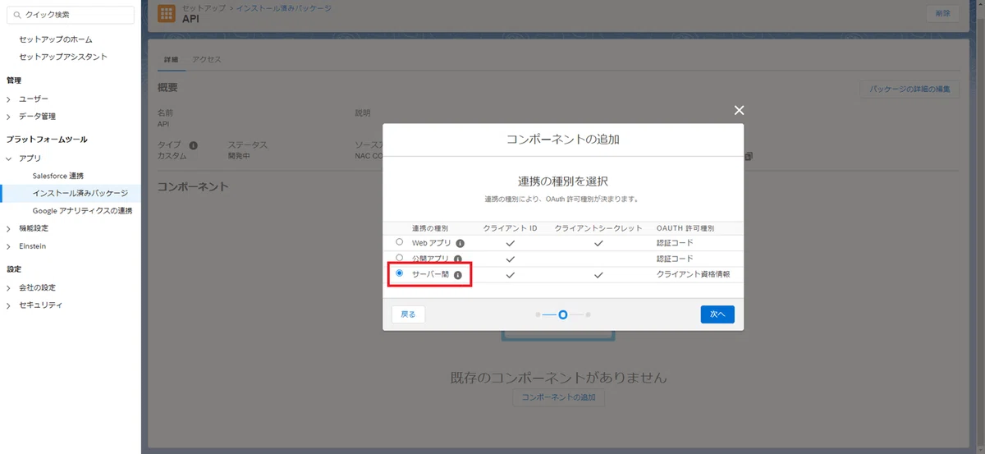Click the current step in the progress indicator

pos(563,314)
